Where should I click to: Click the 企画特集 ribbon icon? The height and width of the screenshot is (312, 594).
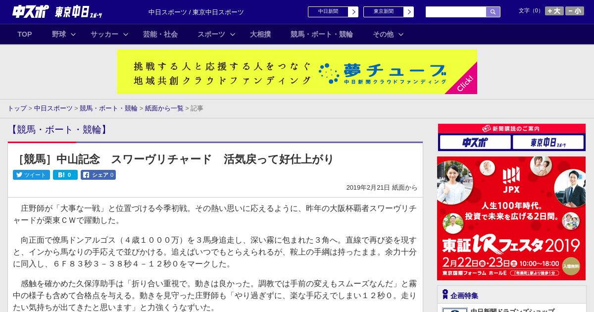point(445,295)
